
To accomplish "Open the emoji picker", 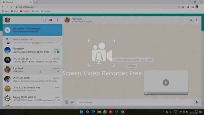I will [67, 102].
